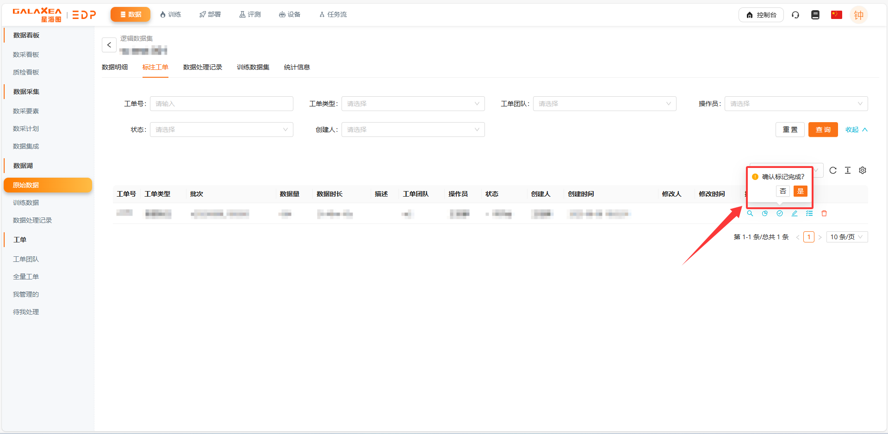Click the row density height icon

tap(848, 170)
